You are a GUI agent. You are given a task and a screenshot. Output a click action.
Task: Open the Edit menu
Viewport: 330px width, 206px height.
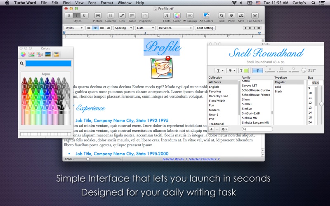click(55, 3)
